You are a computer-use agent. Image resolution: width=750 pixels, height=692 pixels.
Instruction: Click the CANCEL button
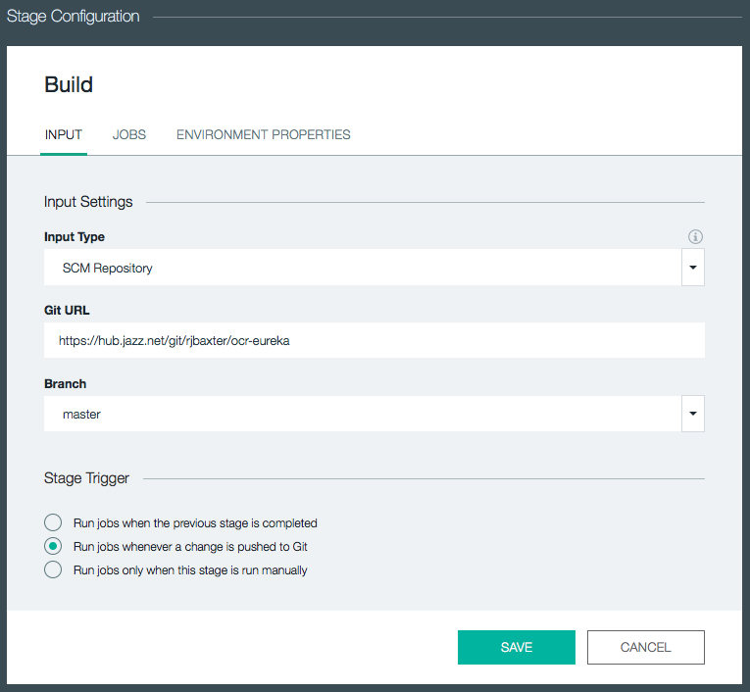(x=645, y=647)
